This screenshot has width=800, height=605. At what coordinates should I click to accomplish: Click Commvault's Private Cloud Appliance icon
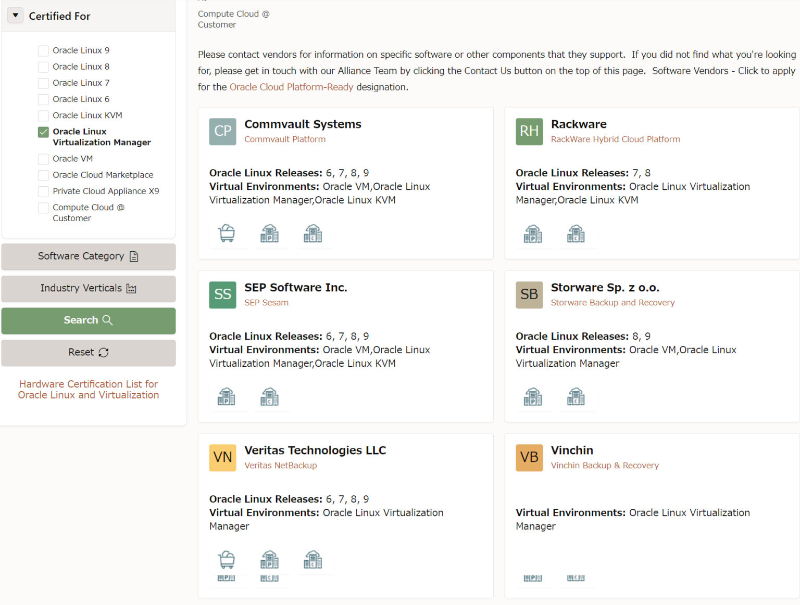click(269, 234)
